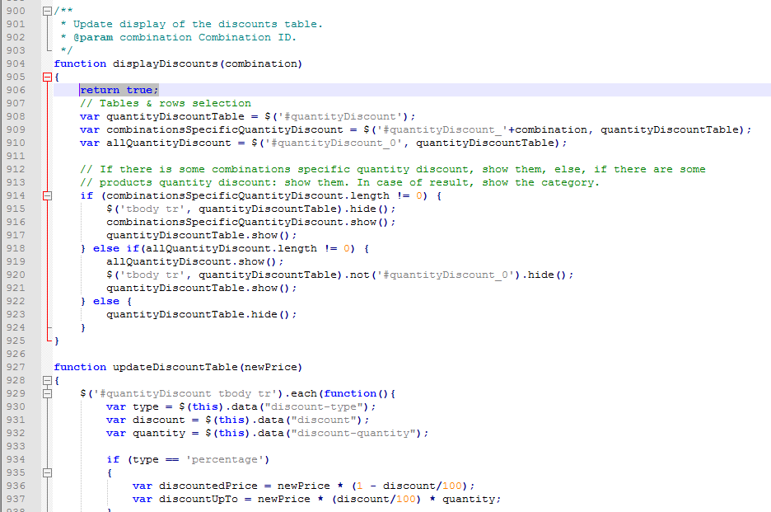
Task: Click 'newPrice' parameter on line 927
Action: [270, 367]
